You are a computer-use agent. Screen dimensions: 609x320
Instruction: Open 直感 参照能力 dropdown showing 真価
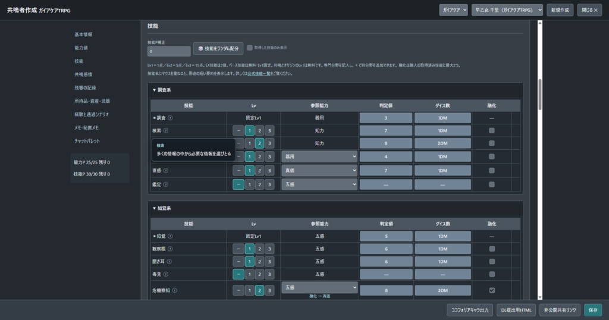pos(319,171)
